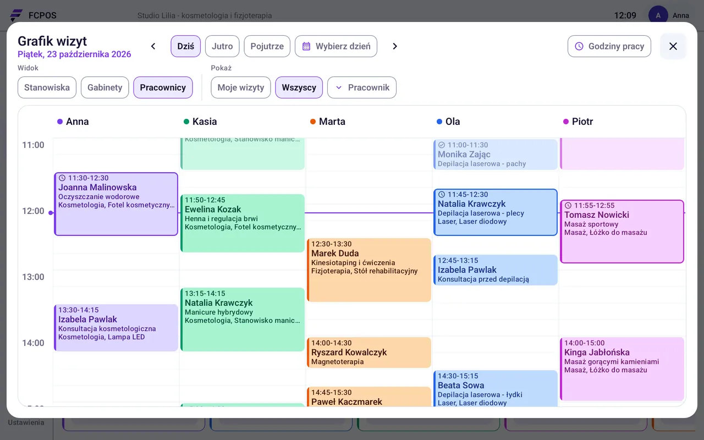
Task: Click the calendar icon in Wybierz dzień
Action: click(x=307, y=46)
